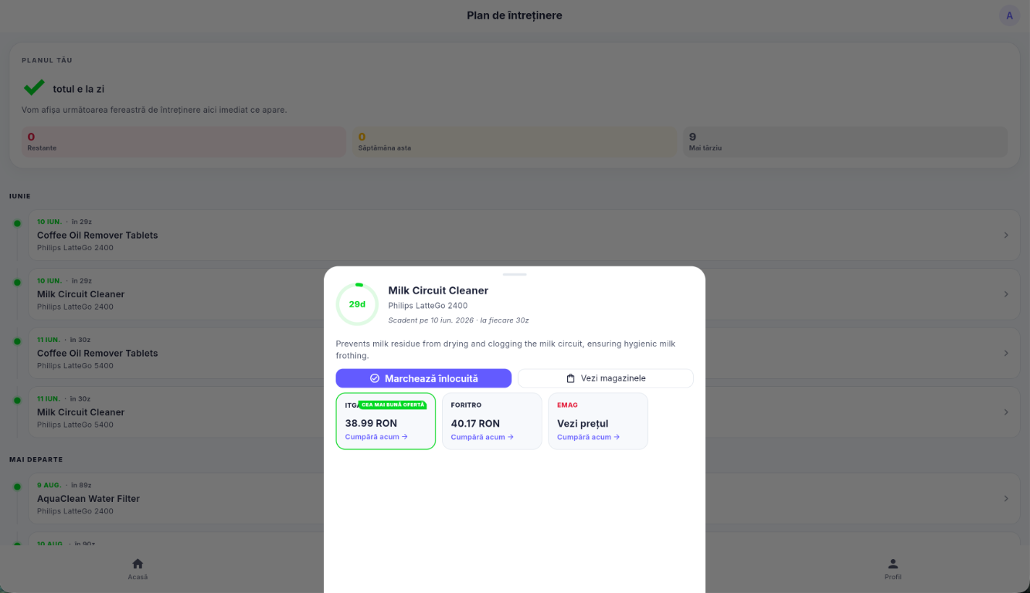Viewport: 1030px width, 593px height.
Task: Select the Săptămâna asta filter tile
Action: 515,142
